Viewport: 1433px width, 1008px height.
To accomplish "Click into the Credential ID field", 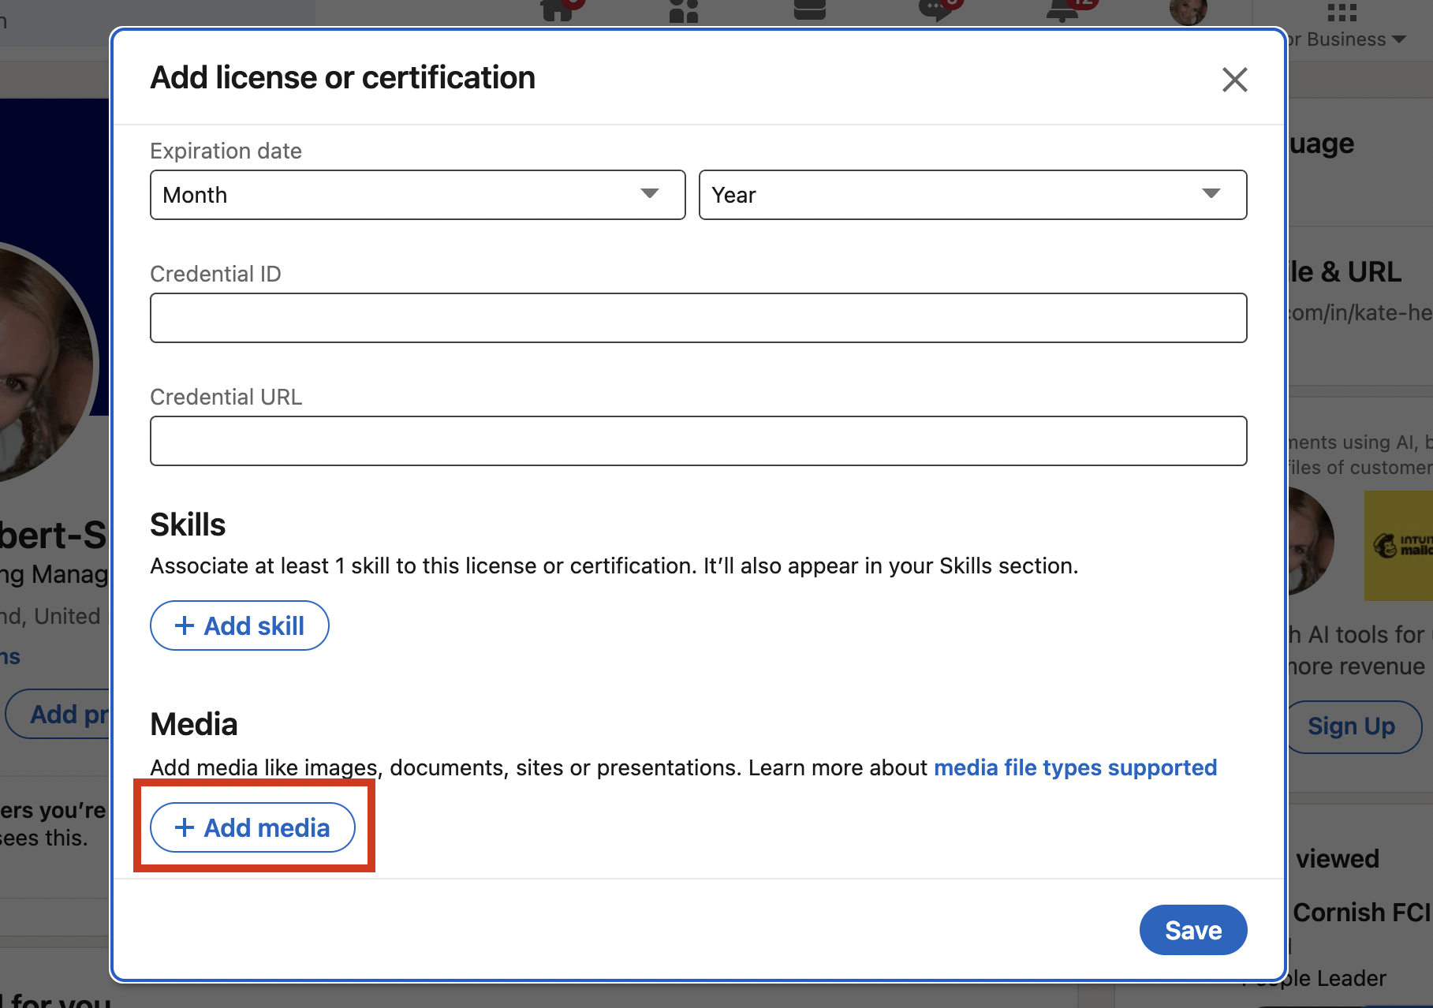I will click(x=698, y=318).
